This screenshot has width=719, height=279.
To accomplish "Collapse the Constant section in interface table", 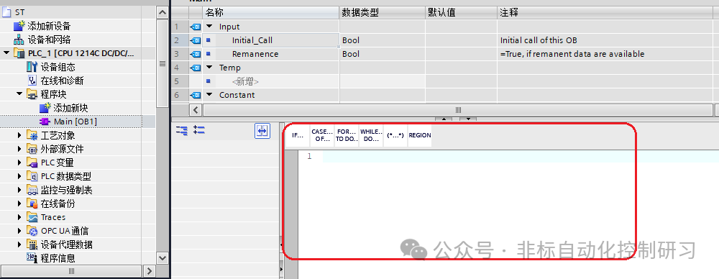I will pyautogui.click(x=209, y=95).
